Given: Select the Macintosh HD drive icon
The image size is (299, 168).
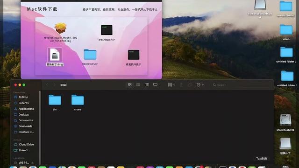Looking at the screenshot, I should 285,120.
